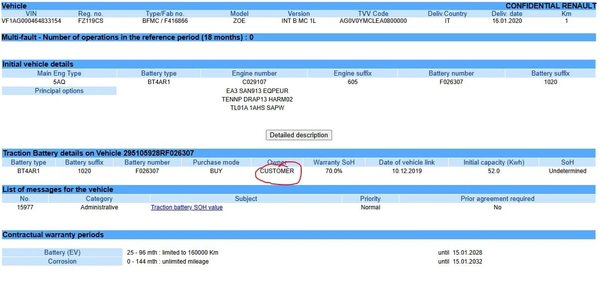Click the Owner value CUSTOMER

[277, 171]
